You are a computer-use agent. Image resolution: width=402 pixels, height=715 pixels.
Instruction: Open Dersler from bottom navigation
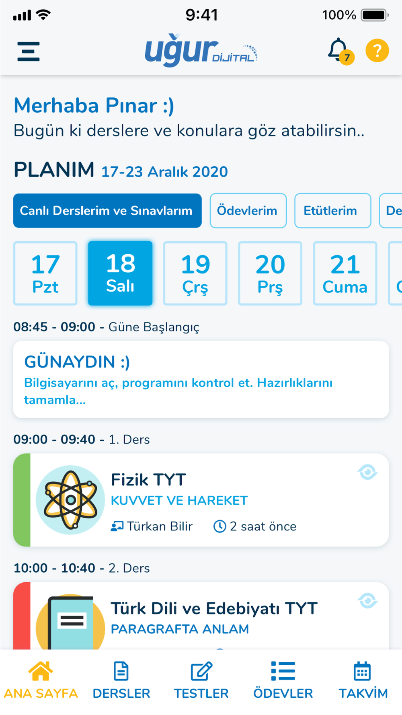point(121,680)
